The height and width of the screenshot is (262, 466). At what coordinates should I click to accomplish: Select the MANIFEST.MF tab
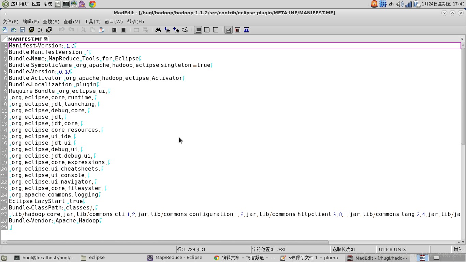tap(26, 39)
